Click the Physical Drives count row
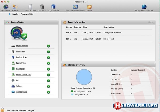Viewport: 160px width, 112px height. tap(131, 89)
